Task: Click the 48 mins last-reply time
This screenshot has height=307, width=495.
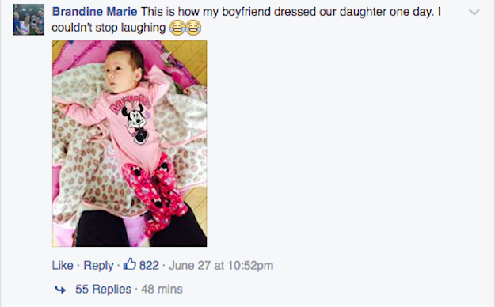Action: pos(162,289)
